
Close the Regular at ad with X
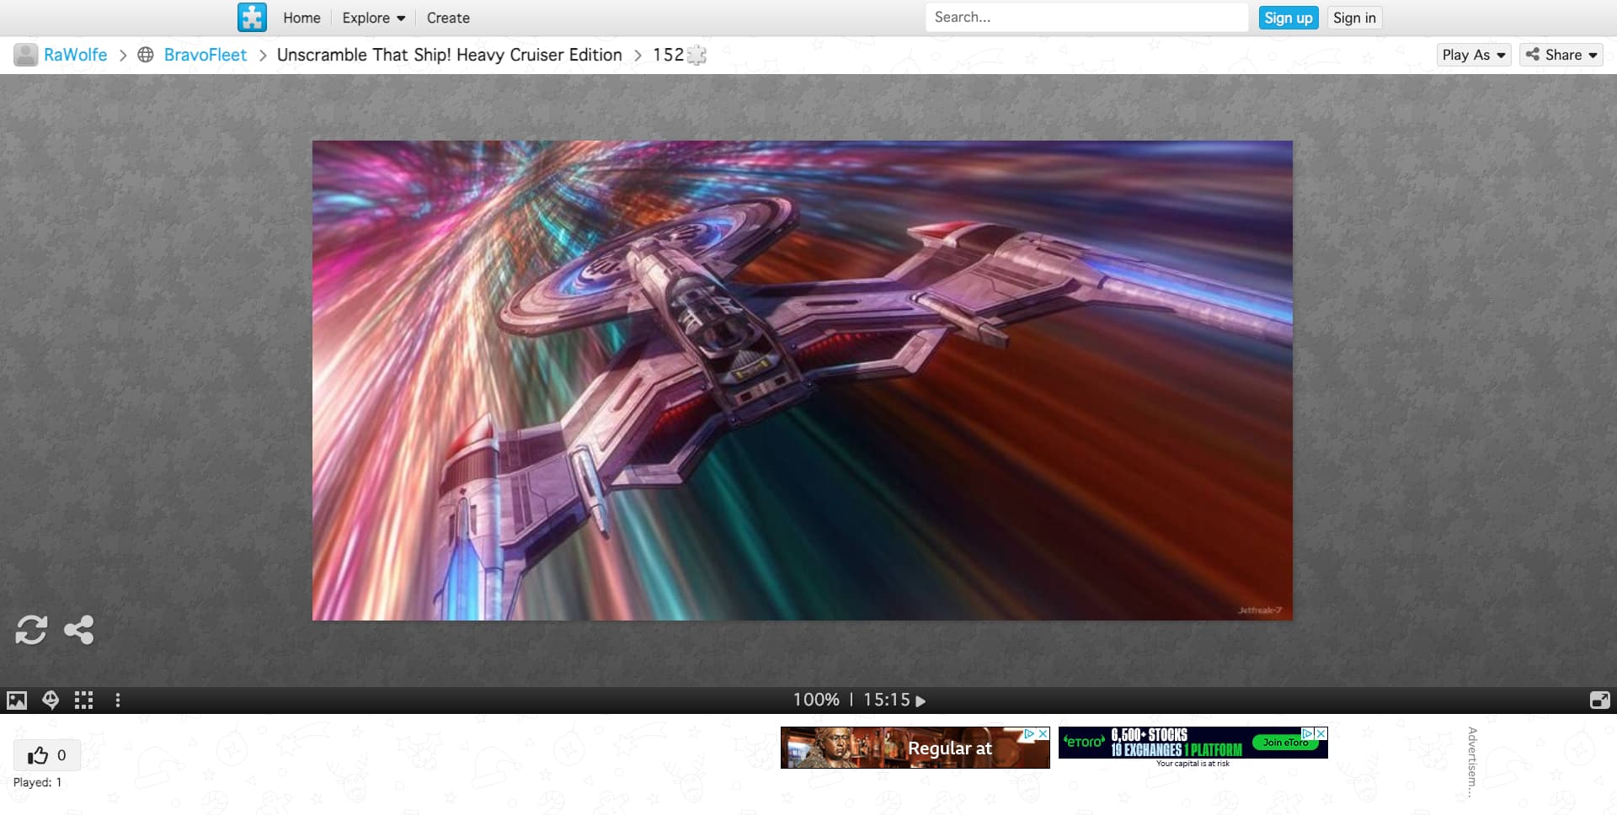[x=1043, y=733]
